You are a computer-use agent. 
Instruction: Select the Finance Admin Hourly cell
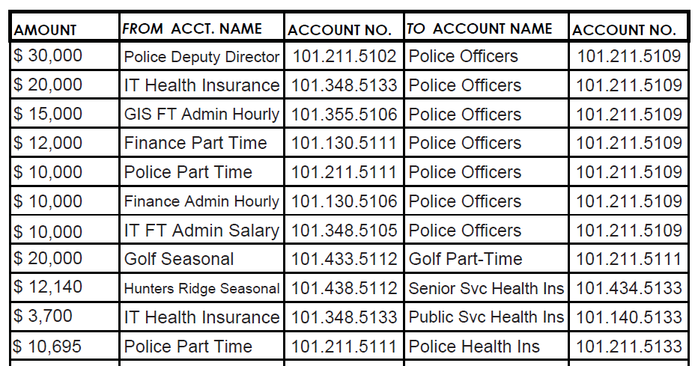[x=201, y=201]
